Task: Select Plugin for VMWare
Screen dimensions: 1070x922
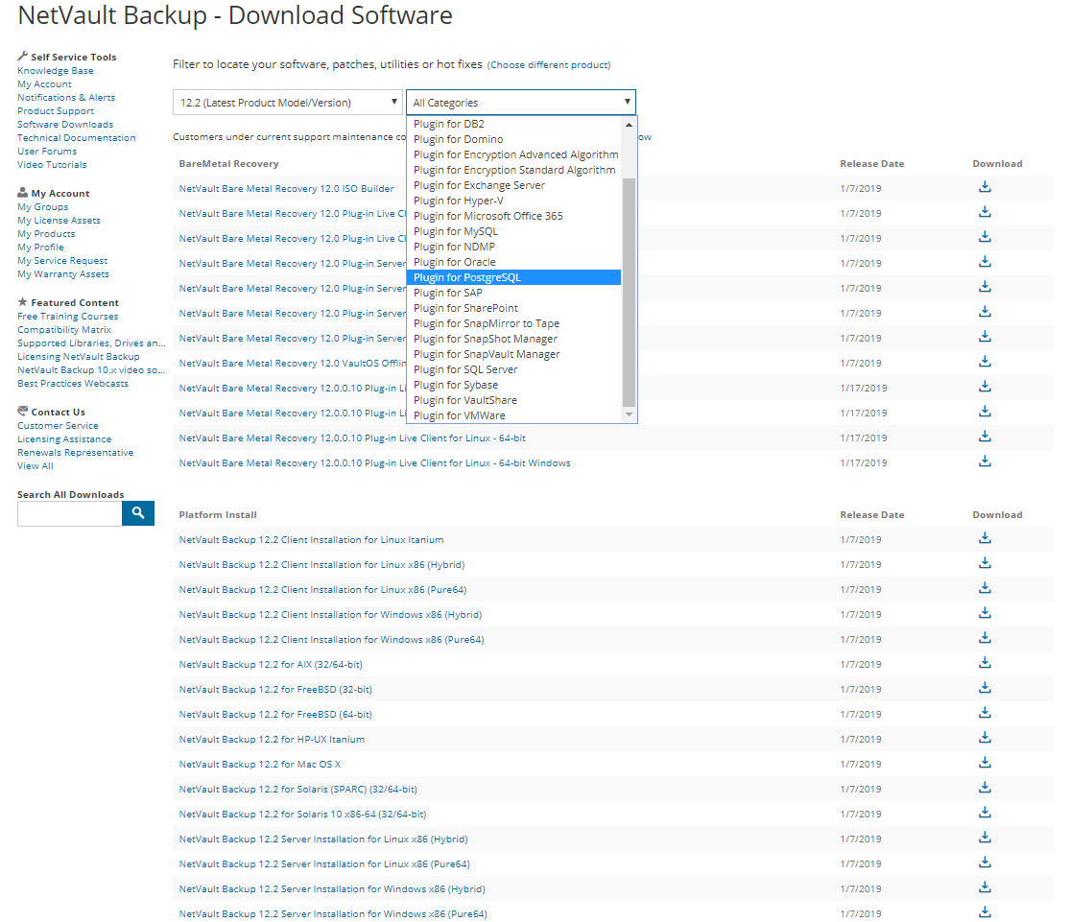Action: (513, 415)
